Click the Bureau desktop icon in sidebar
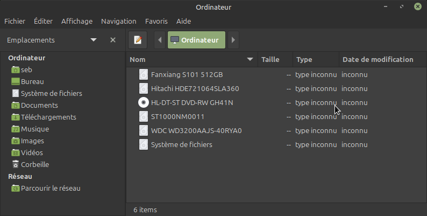The width and height of the screenshot is (427, 216). pyautogui.click(x=16, y=82)
